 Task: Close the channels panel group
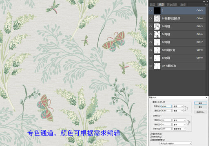(208, 1)
